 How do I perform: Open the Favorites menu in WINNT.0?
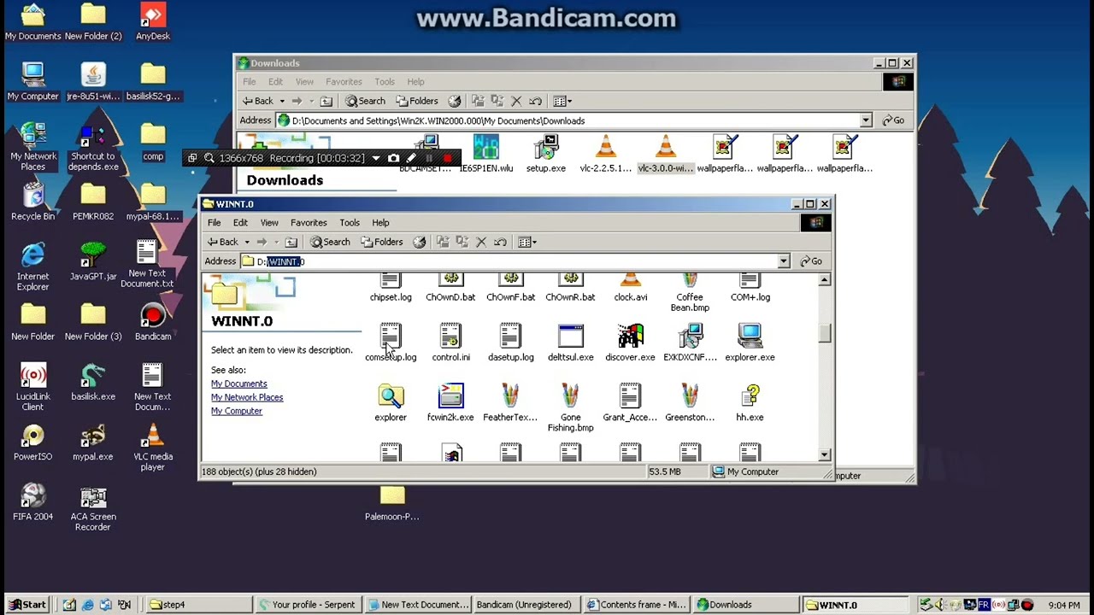pos(309,223)
